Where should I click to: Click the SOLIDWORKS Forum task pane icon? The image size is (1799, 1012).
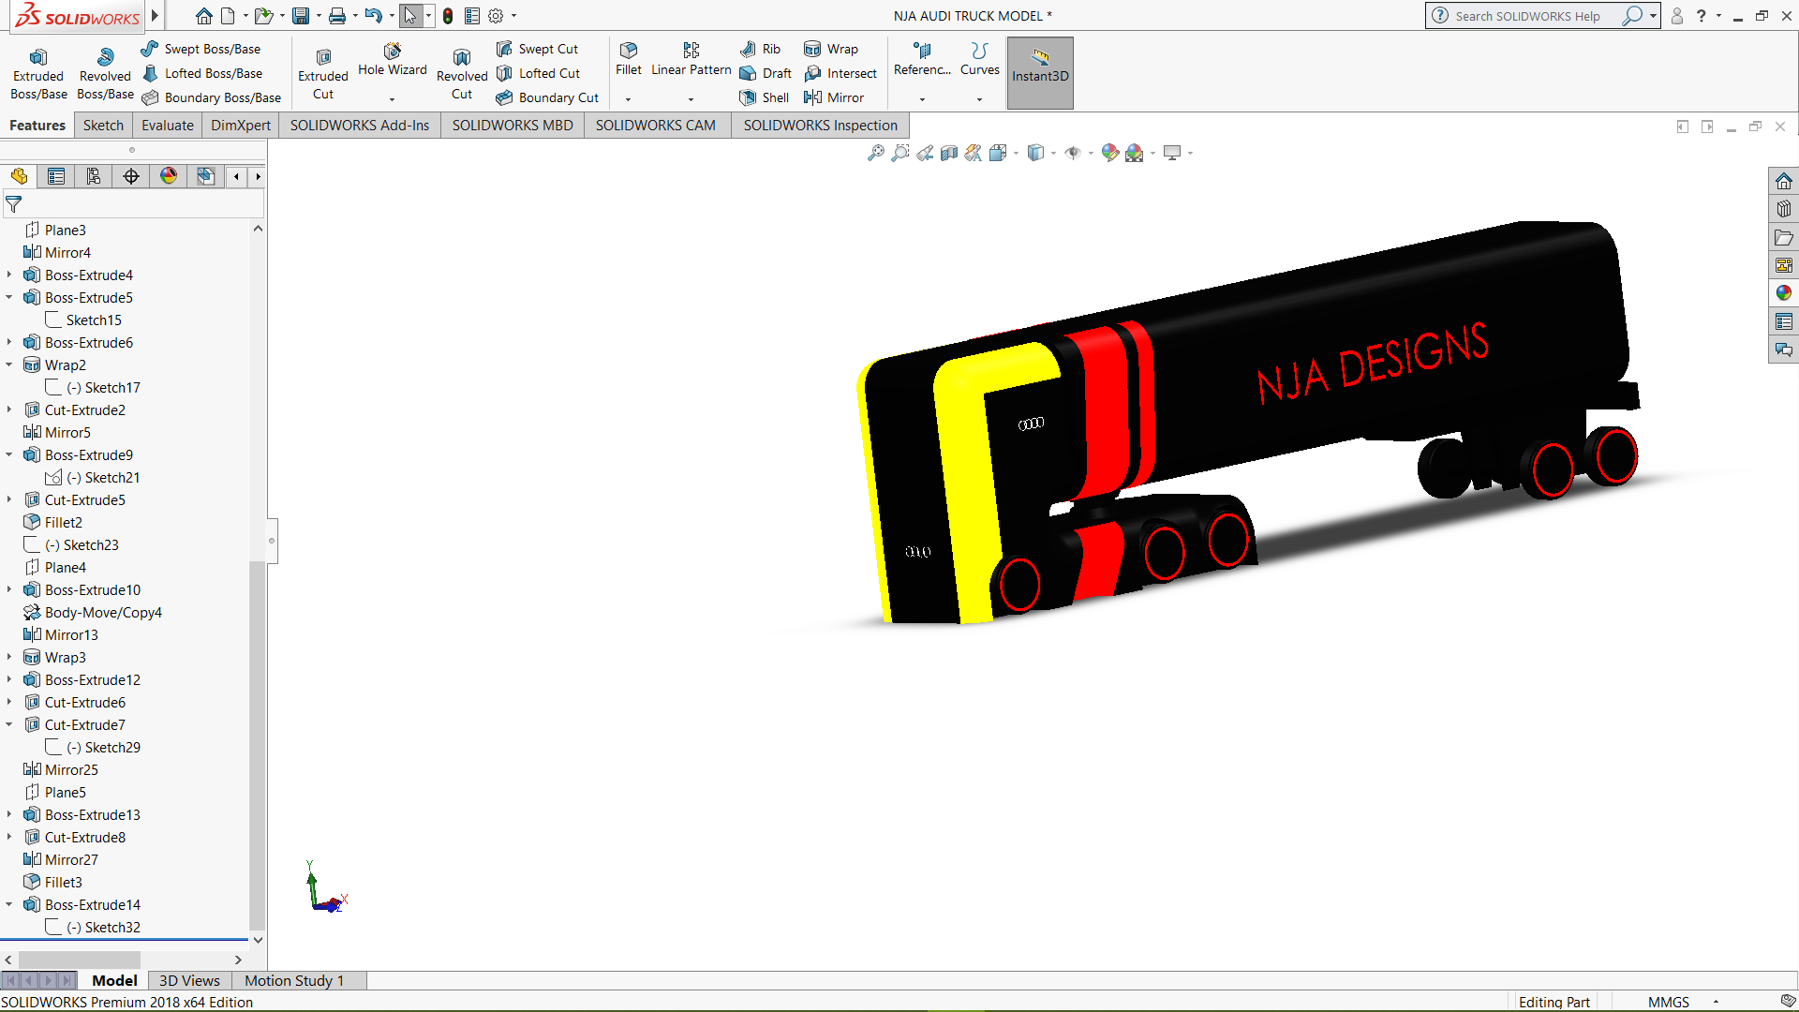pyautogui.click(x=1784, y=350)
